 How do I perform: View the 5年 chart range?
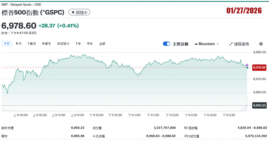[90, 44]
